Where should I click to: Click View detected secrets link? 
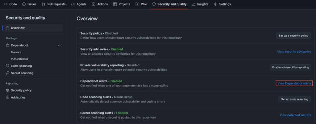point(295,115)
